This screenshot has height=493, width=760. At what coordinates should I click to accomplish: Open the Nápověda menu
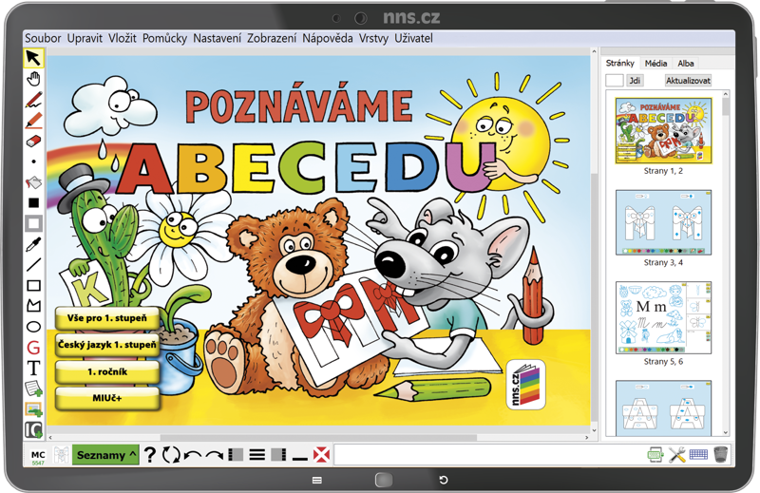coord(327,38)
